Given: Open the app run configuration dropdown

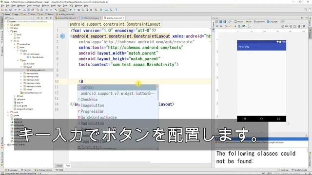Looking at the screenshot, I should tap(63, 10).
